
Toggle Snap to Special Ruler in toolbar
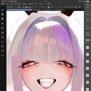[x=69, y=7]
